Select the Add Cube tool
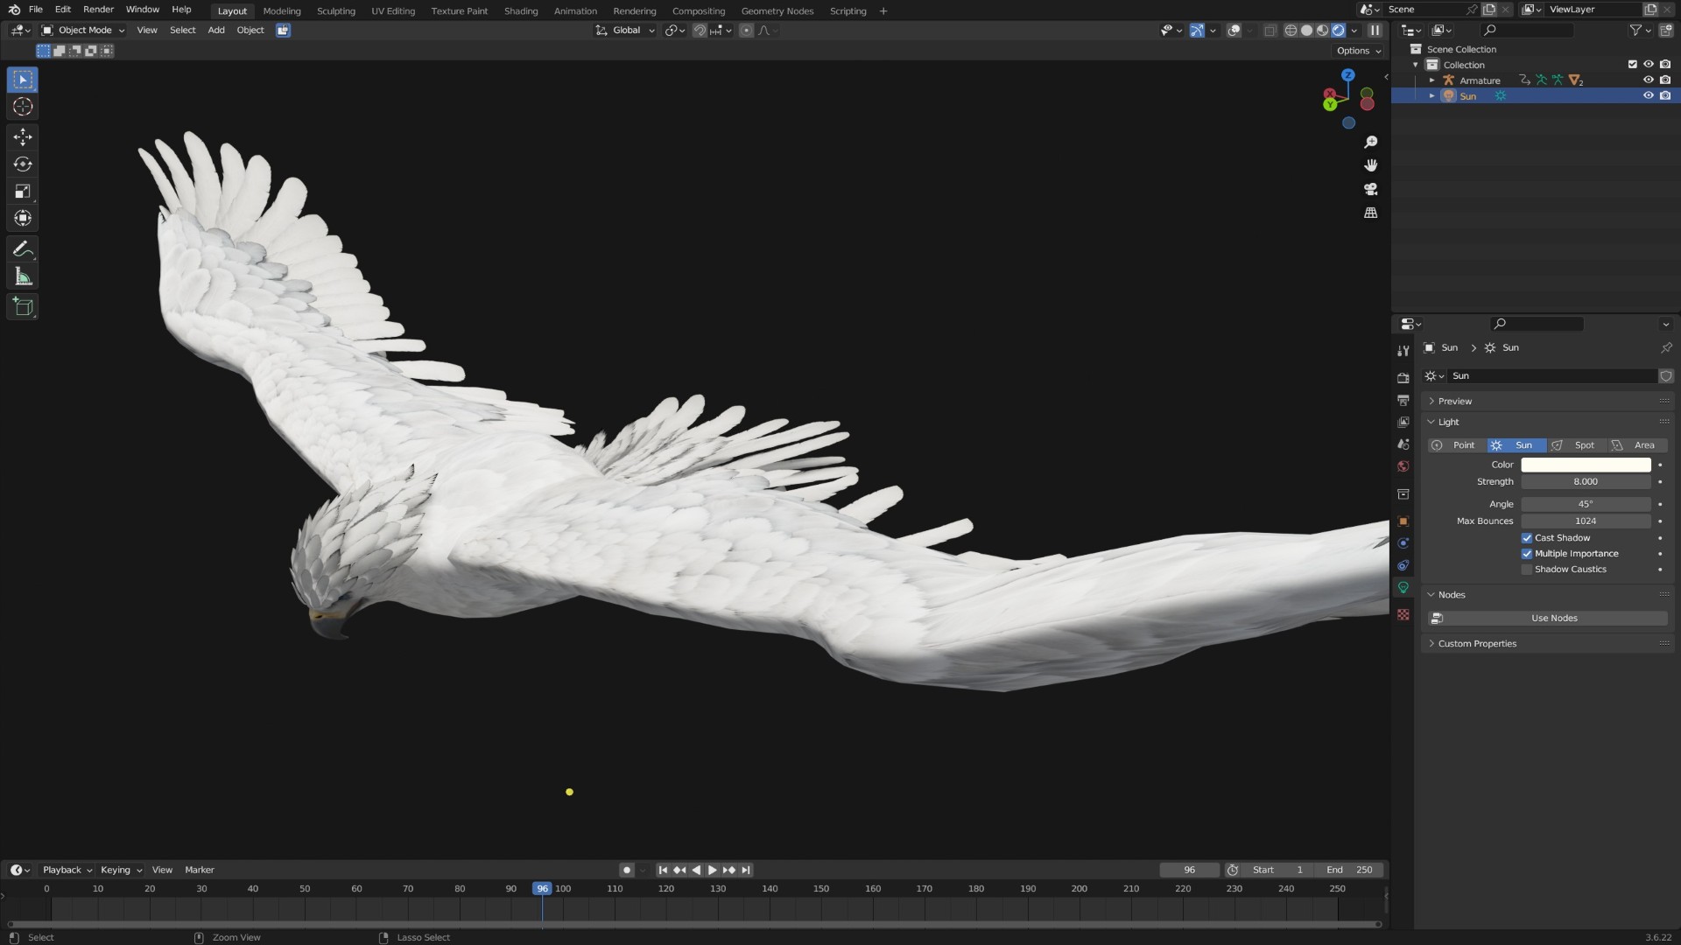Viewport: 1681px width, 945px height. click(x=23, y=307)
